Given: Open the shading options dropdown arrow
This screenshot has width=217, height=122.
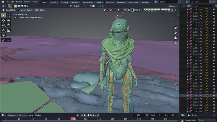Looking at the screenshot, I should click(142, 10).
